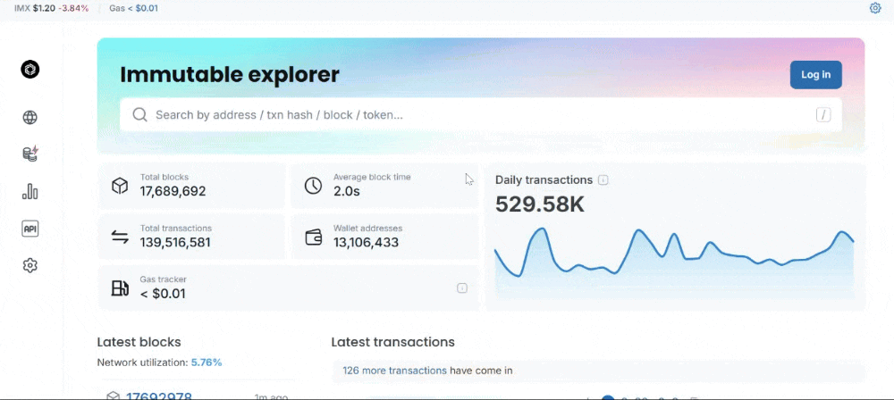Click the Log in button
Screen dimensions: 894x400
pyautogui.click(x=816, y=75)
